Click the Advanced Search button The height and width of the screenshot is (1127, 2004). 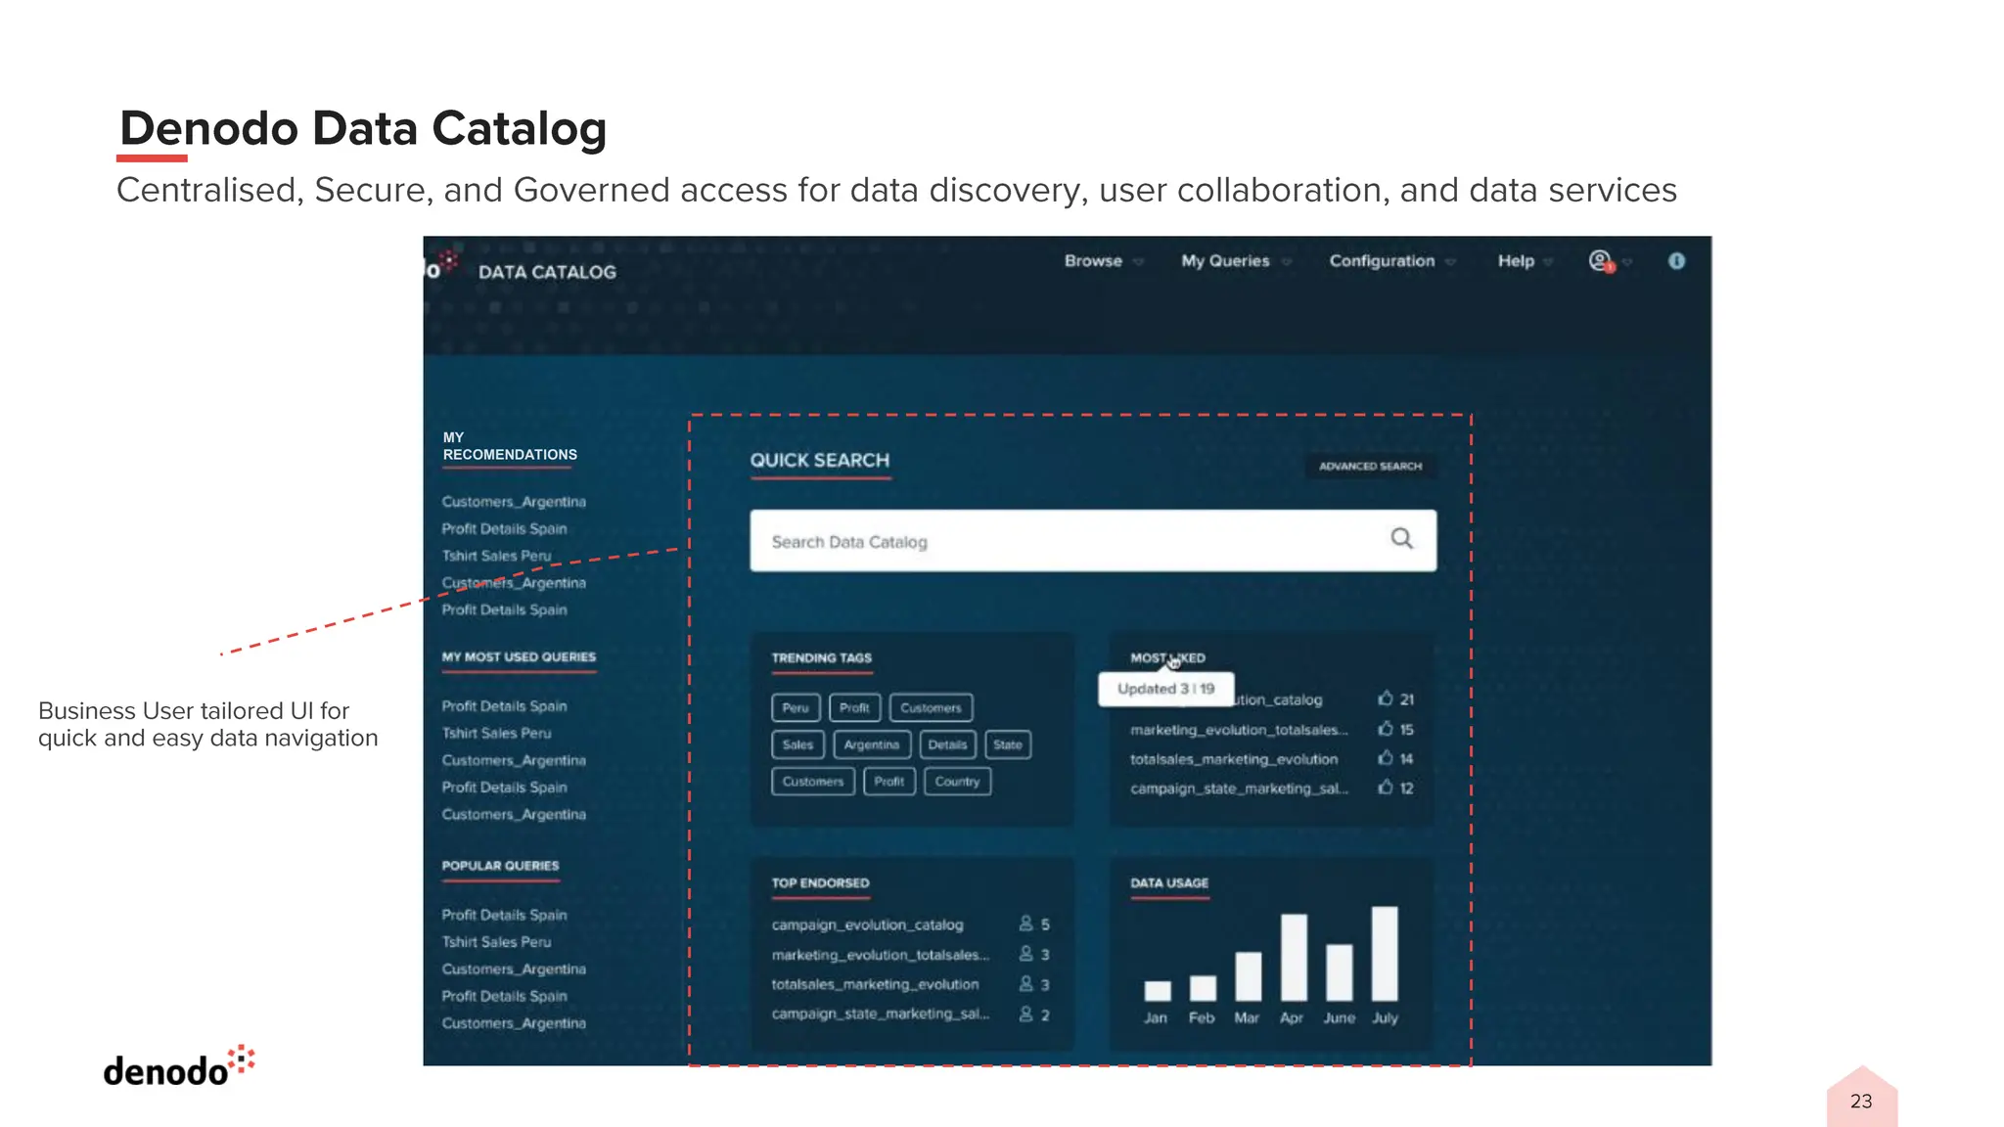pyautogui.click(x=1370, y=467)
